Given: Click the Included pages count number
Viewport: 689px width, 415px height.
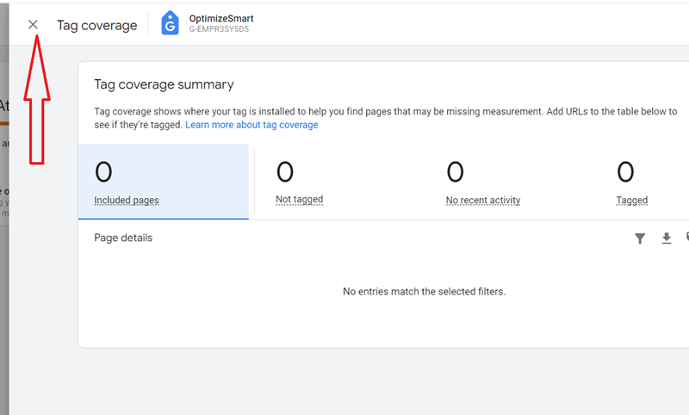Looking at the screenshot, I should [103, 172].
